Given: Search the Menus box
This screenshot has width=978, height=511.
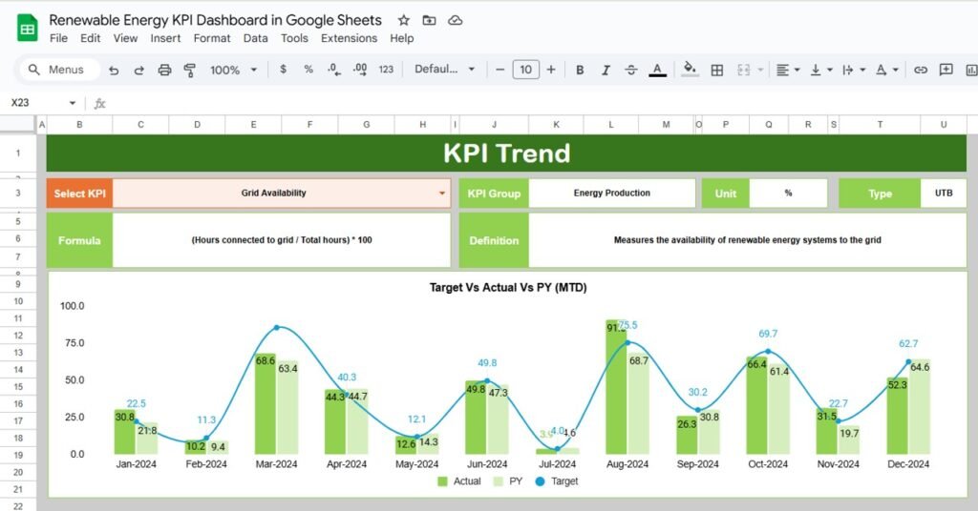Looking at the screenshot, I should 60,69.
